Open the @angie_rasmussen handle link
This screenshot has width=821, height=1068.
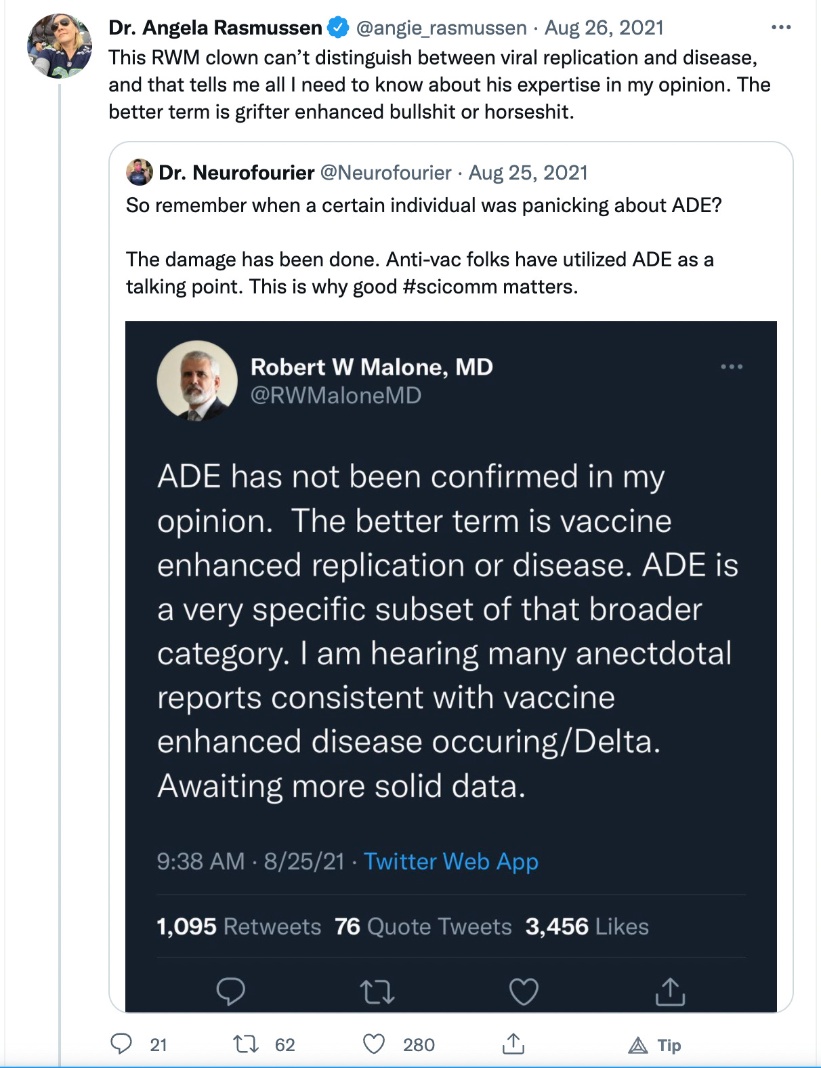pyautogui.click(x=441, y=28)
